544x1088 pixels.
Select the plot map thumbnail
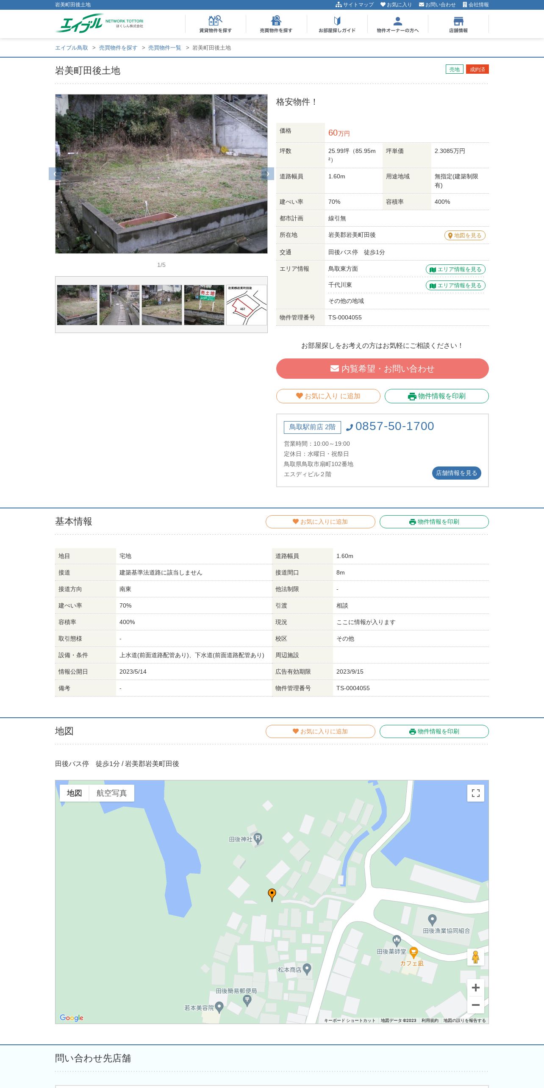[x=247, y=305]
